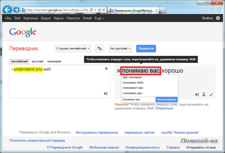225x153 pixels.
Task: Open Инструменты переводчика link
Action: pyautogui.click(x=97, y=133)
